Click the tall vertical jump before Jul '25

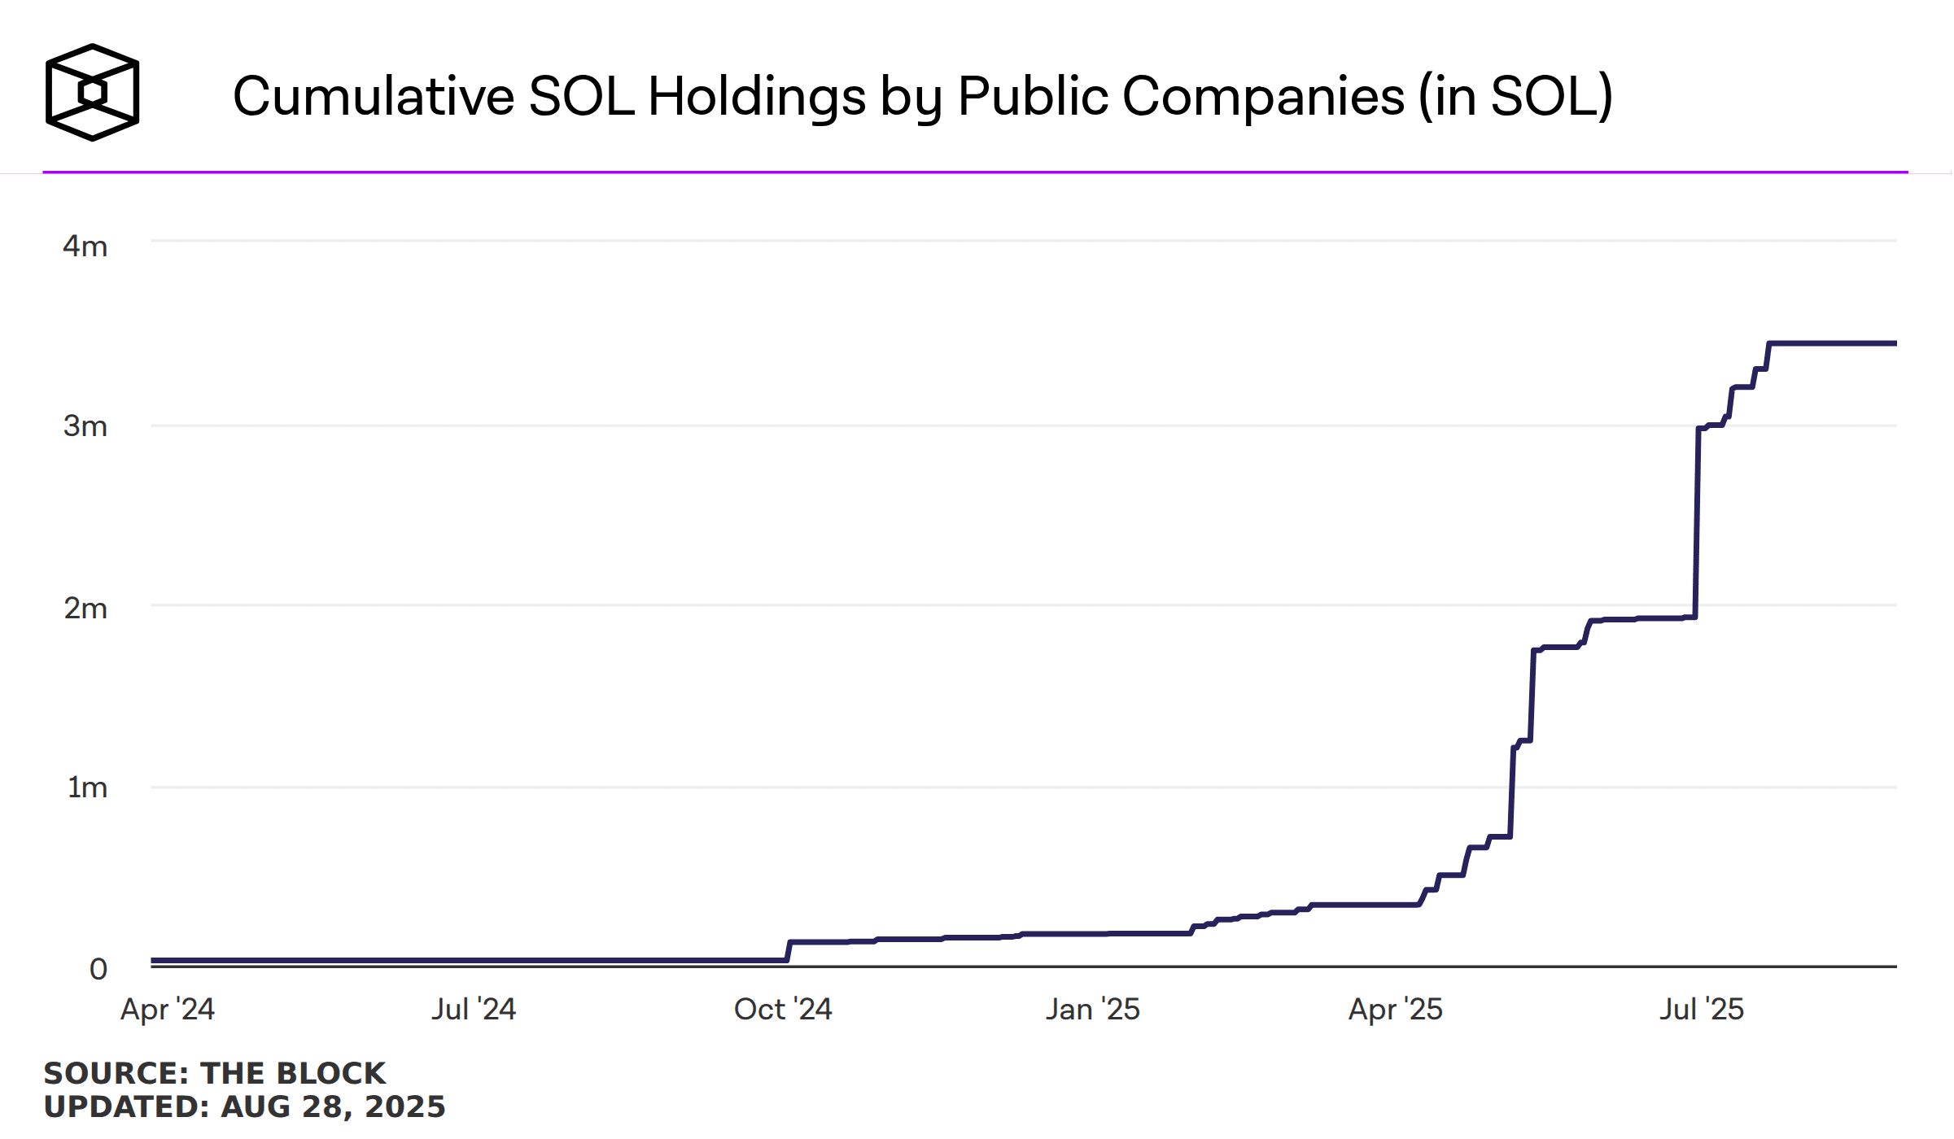coord(1697,521)
